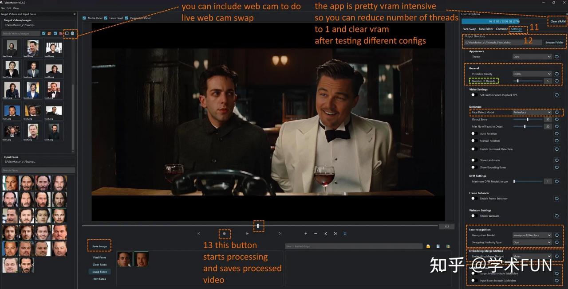Open Providers Priority dropdown showing CUDA
568x289 pixels.
tap(532, 74)
